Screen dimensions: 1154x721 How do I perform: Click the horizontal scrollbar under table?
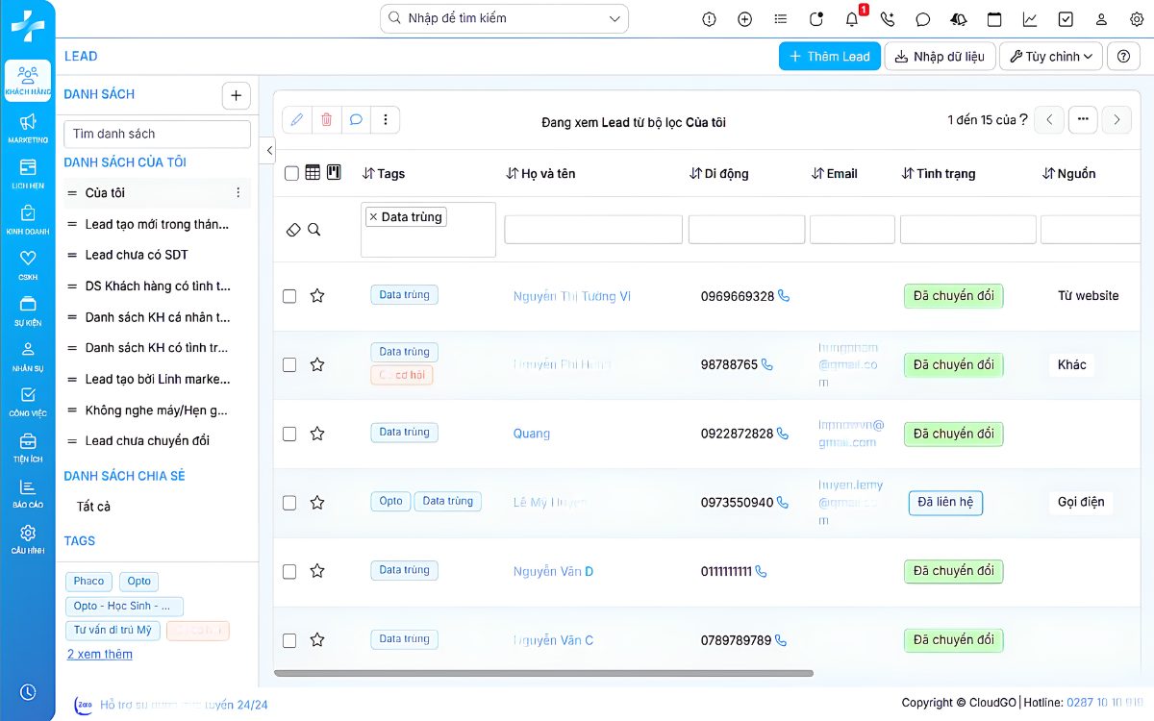[544, 673]
